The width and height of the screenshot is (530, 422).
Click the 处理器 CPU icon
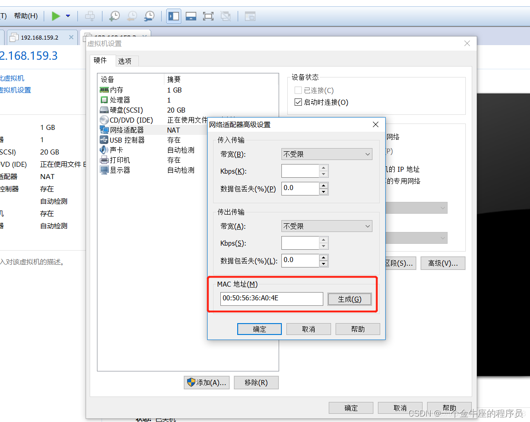104,100
